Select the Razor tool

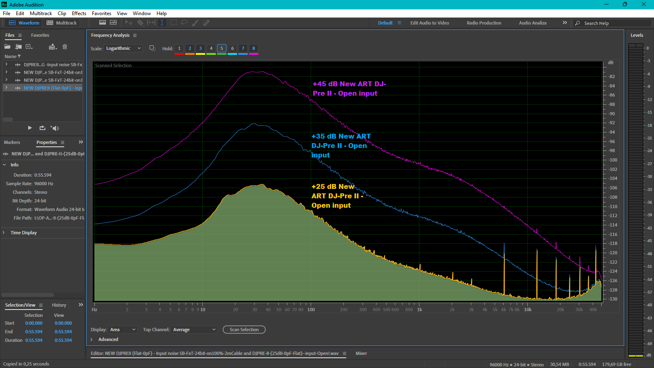tap(140, 22)
